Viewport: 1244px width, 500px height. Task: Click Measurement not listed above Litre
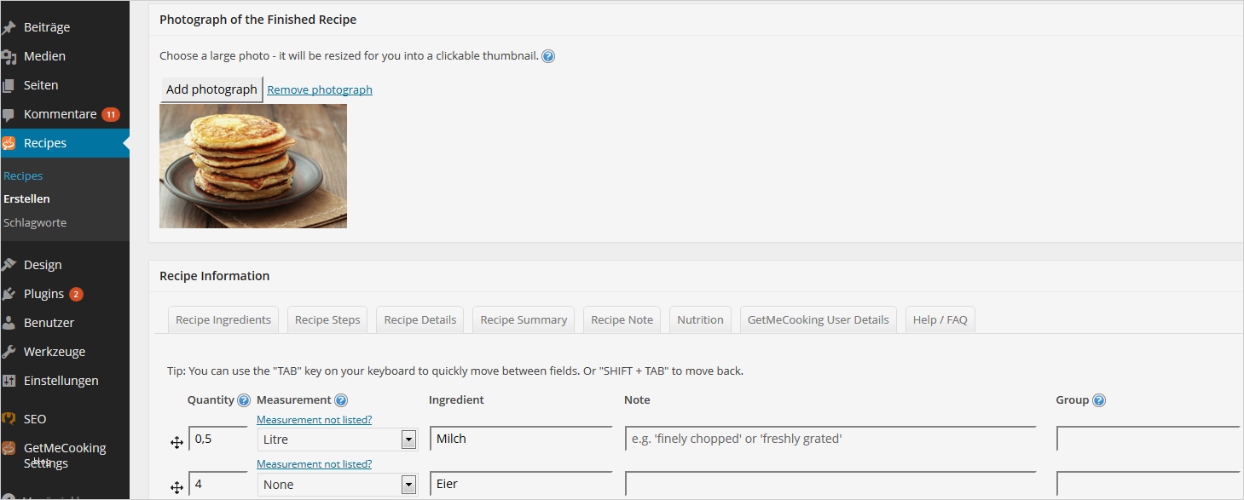point(314,420)
